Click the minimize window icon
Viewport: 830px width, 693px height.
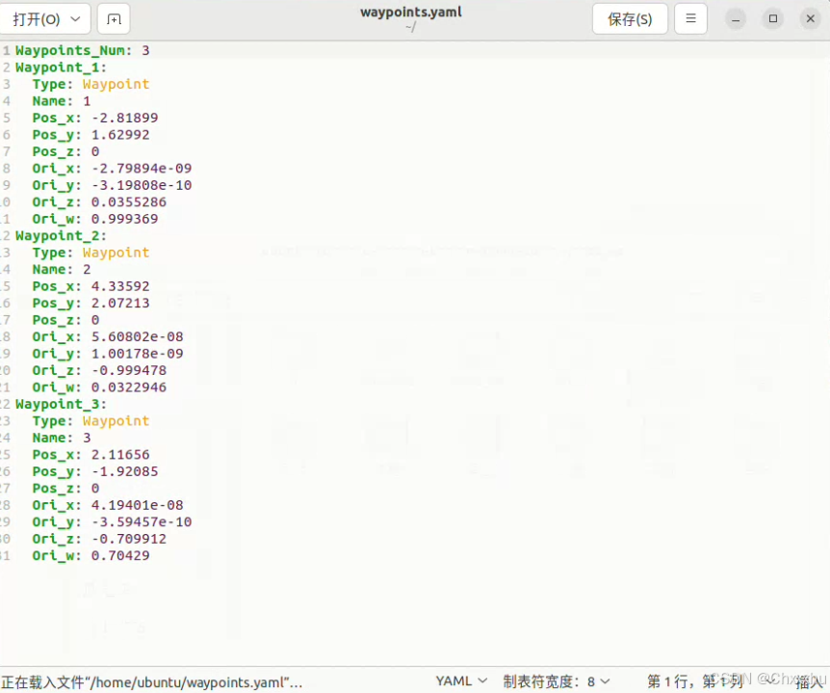734,18
